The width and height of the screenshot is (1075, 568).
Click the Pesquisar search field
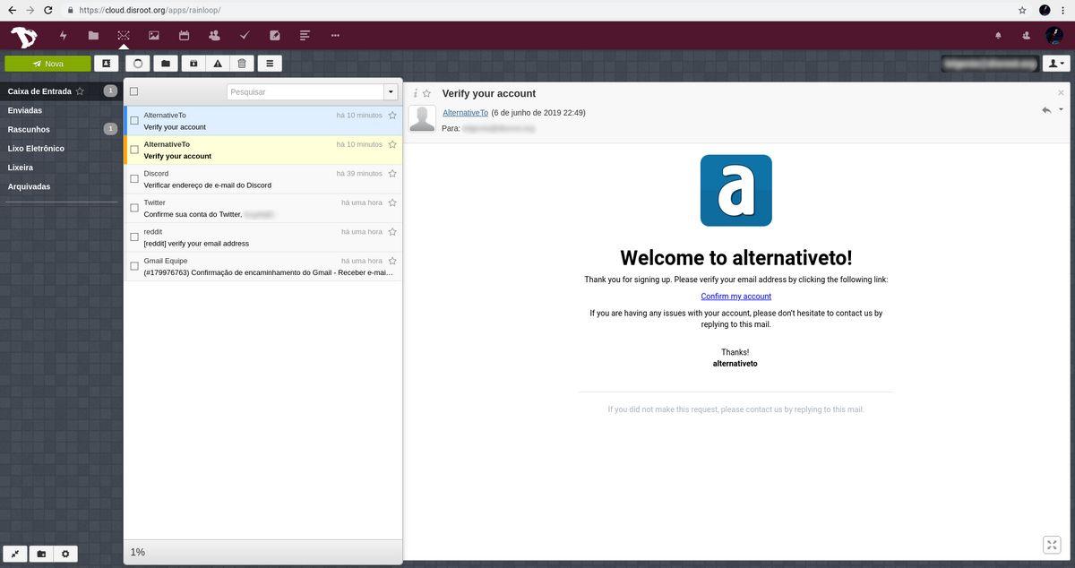click(305, 91)
